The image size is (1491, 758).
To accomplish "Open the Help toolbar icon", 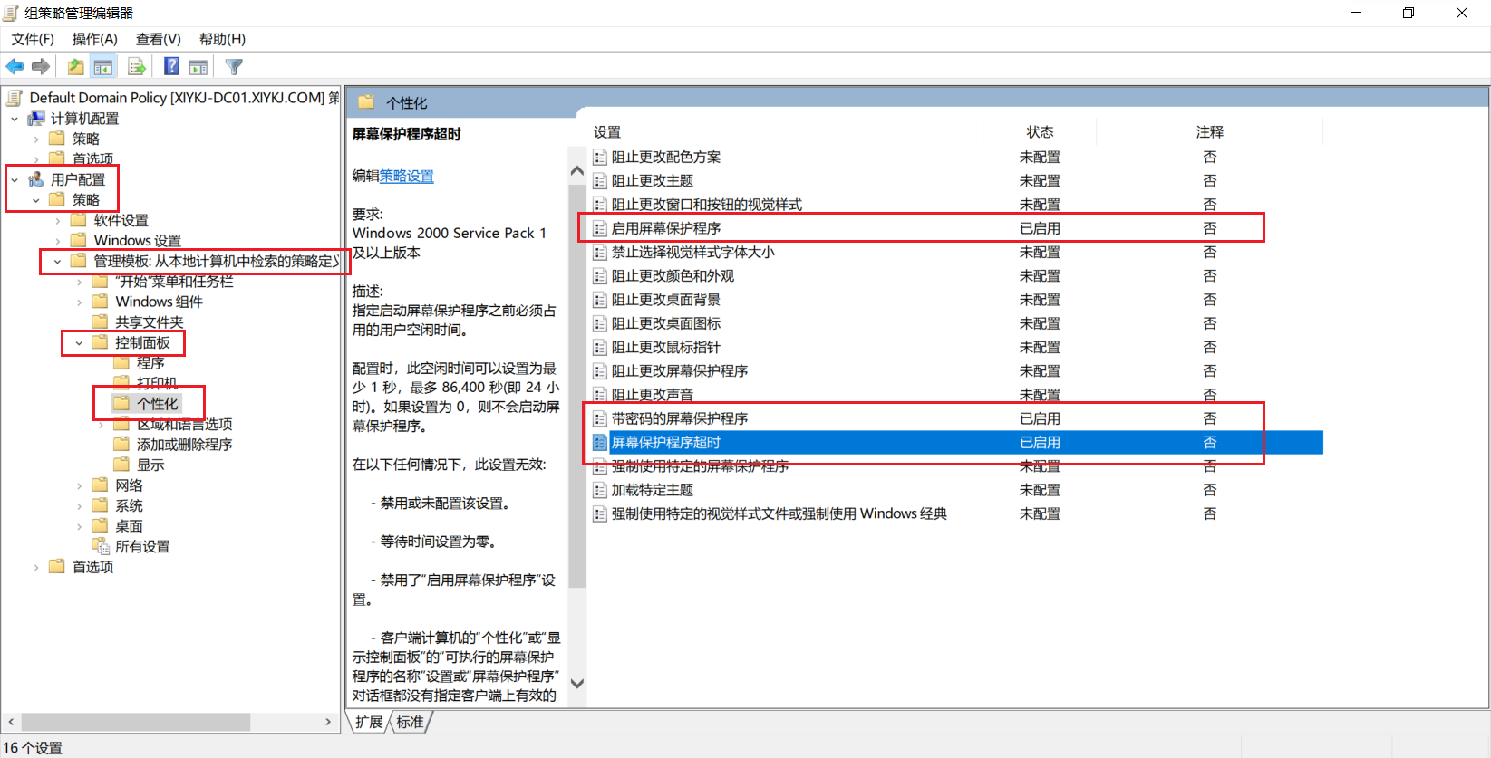I will [171, 67].
